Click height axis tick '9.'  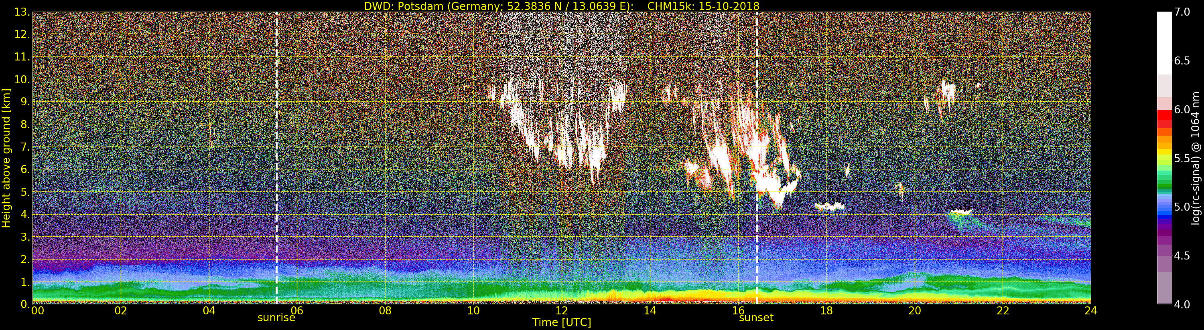pos(26,102)
